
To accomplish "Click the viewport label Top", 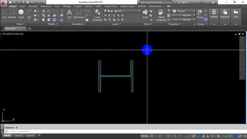I will [6, 34].
